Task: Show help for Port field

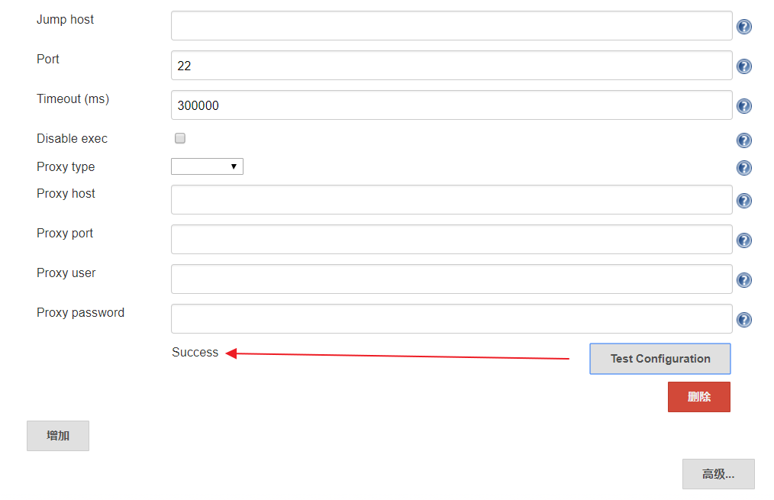Action: click(x=744, y=66)
